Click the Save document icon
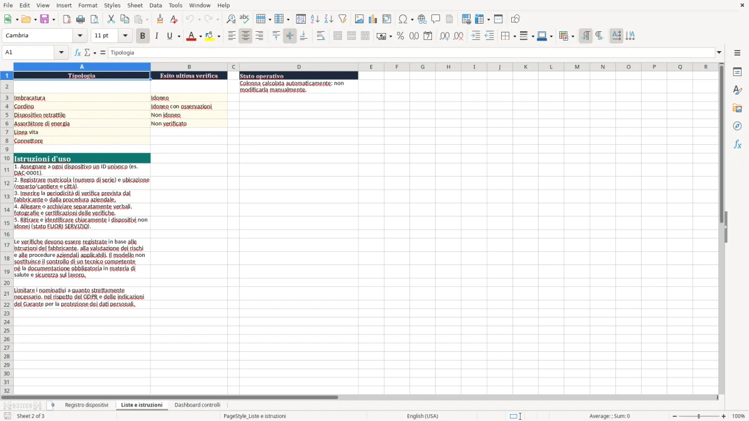 tap(44, 19)
